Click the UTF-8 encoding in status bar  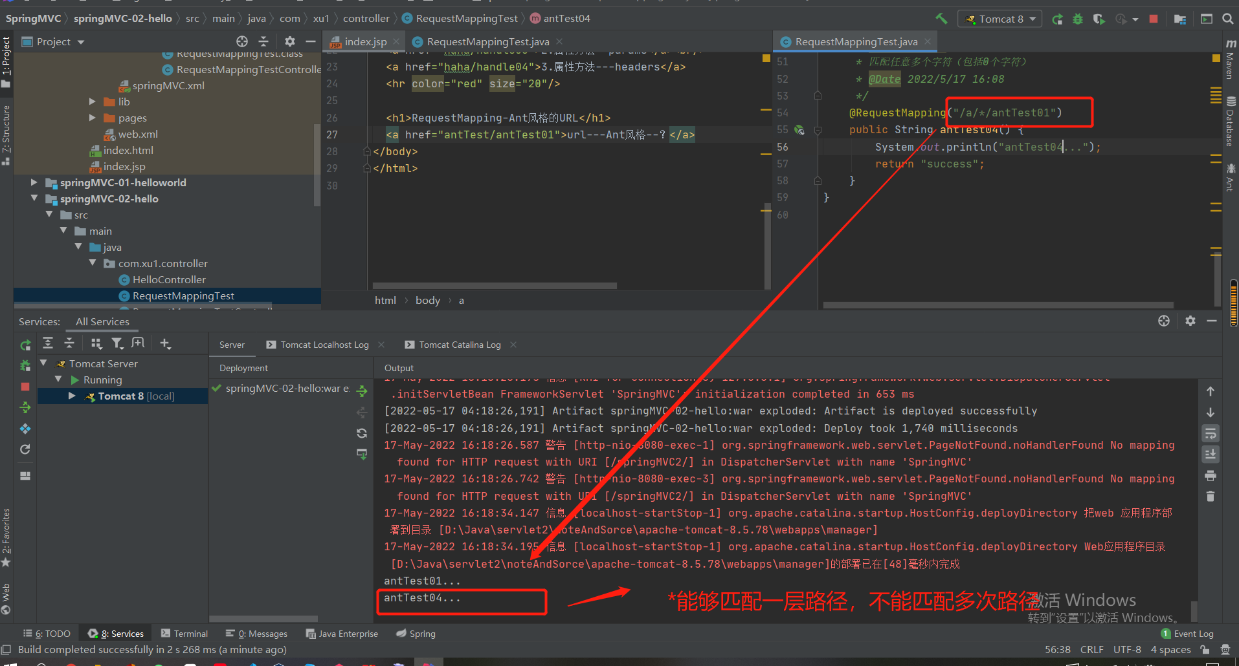tap(1127, 649)
